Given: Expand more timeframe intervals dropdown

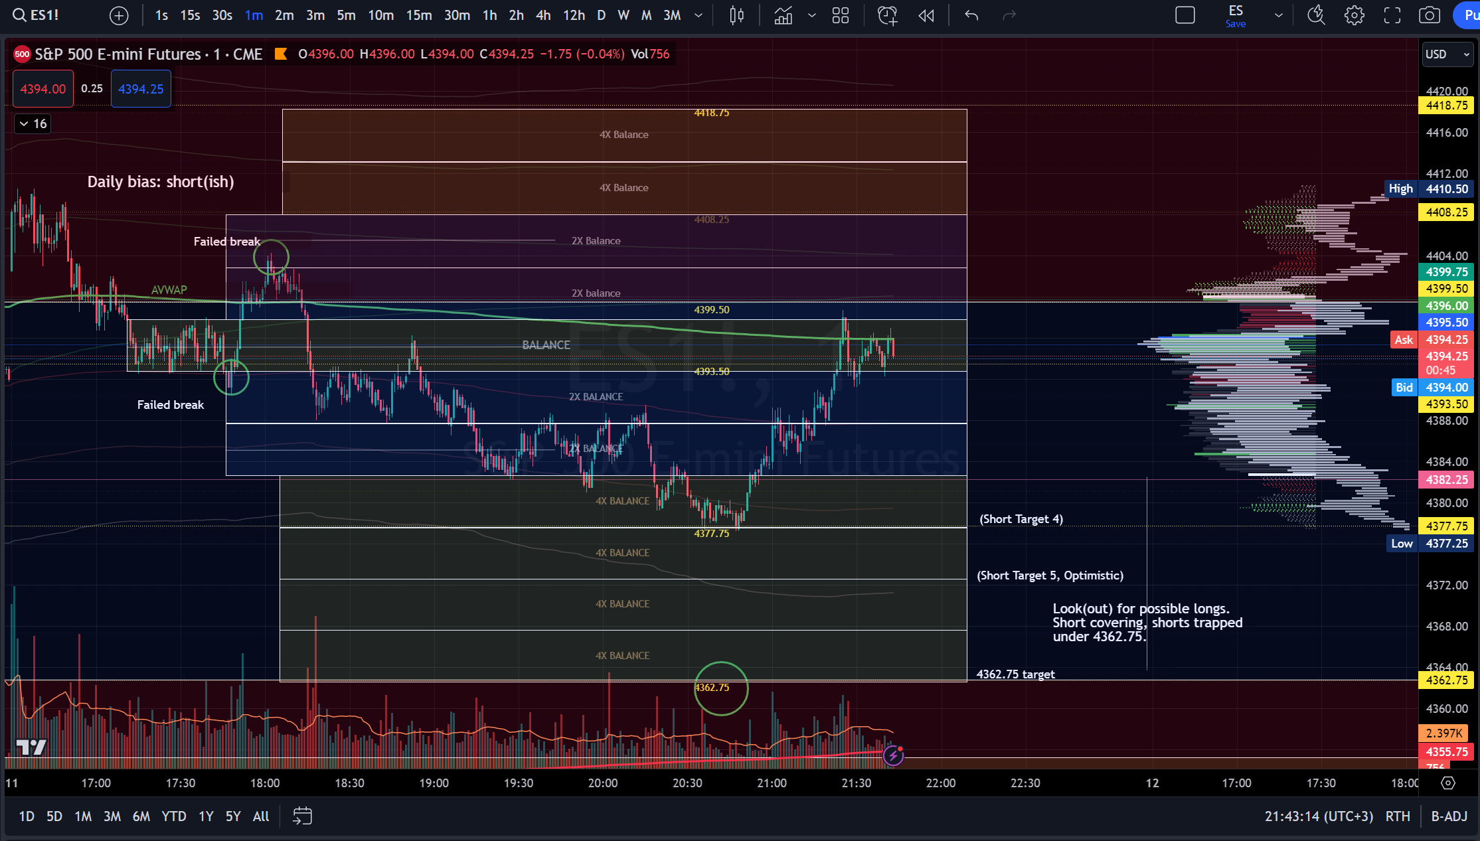Looking at the screenshot, I should 699,15.
